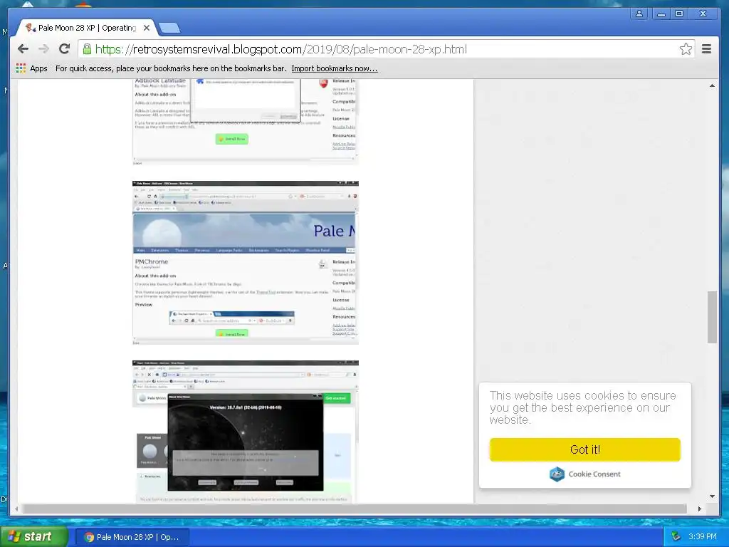The height and width of the screenshot is (547, 729).
Task: Open the PMChrome add-on screenshot thumbnail
Action: (x=246, y=263)
